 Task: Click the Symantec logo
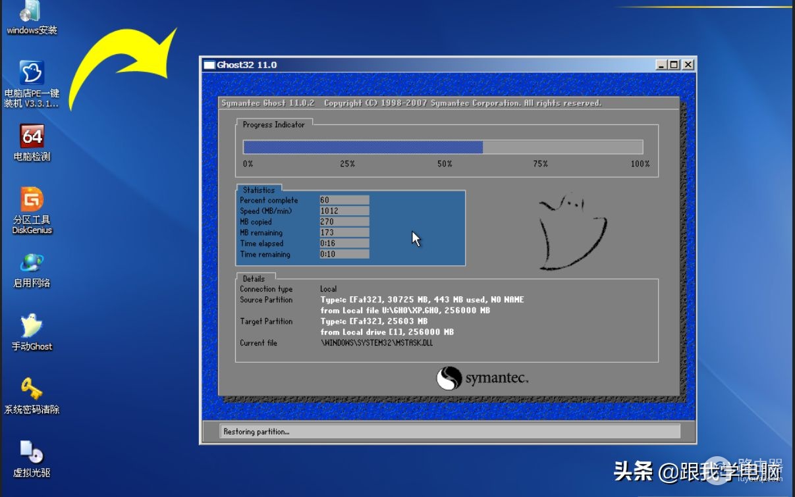[482, 379]
